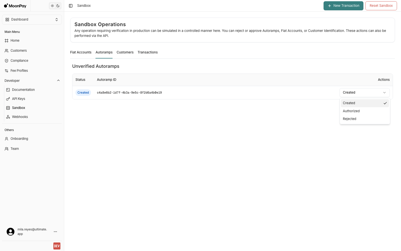Collapse the Developer section chevron
The width and height of the screenshot is (401, 251).
[58, 81]
